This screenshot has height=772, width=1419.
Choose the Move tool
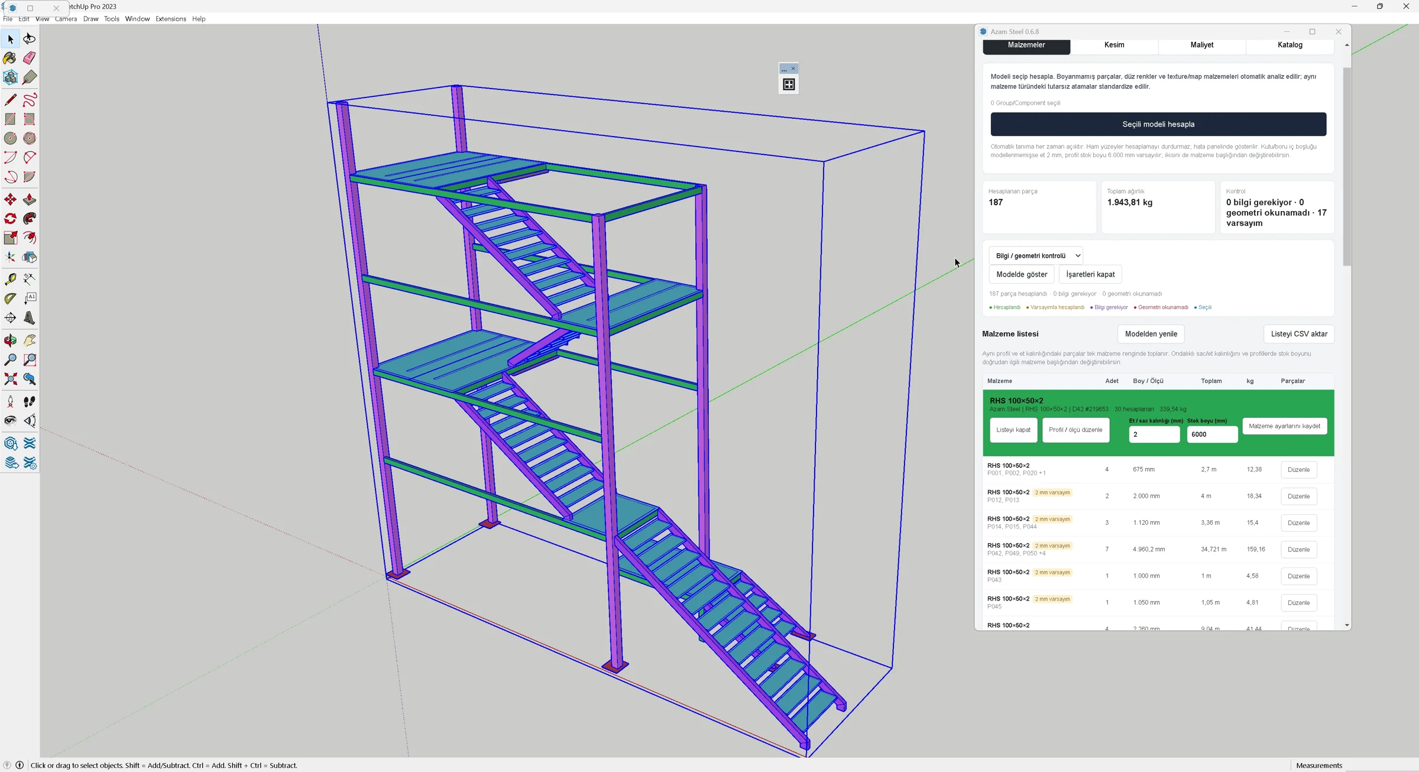pos(10,200)
